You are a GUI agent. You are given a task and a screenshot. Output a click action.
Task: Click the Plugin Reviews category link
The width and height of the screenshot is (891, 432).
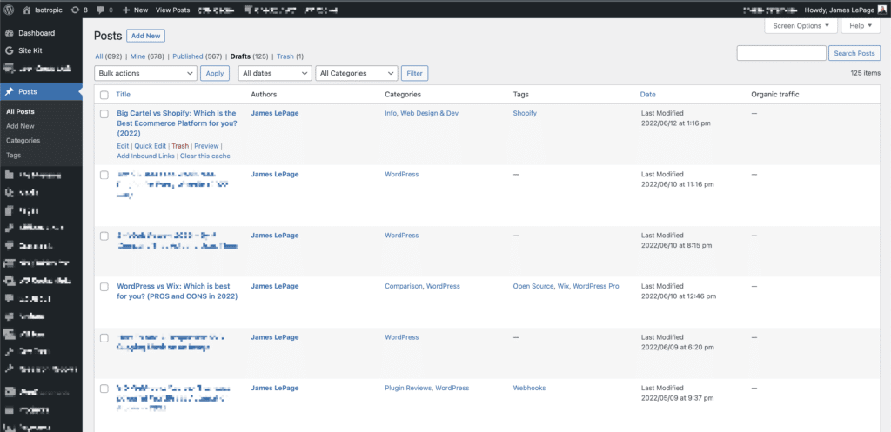[408, 389]
